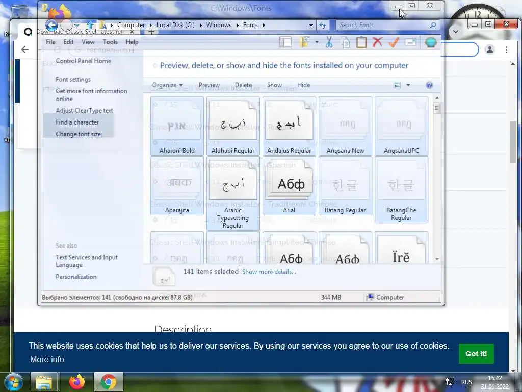Click the Show command button

pos(274,85)
